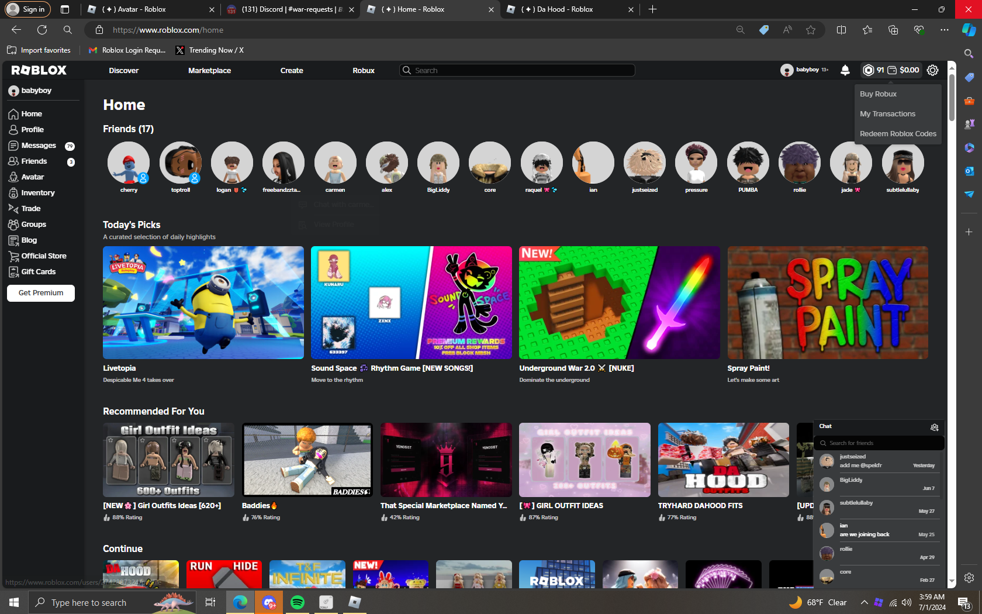Image resolution: width=982 pixels, height=614 pixels.
Task: Click the Edge sidebar add plus icon
Action: (x=969, y=232)
